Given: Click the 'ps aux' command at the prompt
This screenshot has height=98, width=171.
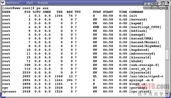Looking at the screenshot, I should (42, 8).
